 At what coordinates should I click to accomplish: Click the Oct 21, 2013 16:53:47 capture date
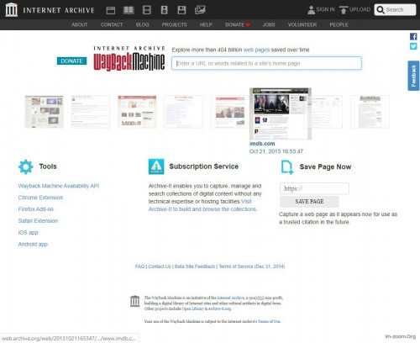click(x=276, y=151)
